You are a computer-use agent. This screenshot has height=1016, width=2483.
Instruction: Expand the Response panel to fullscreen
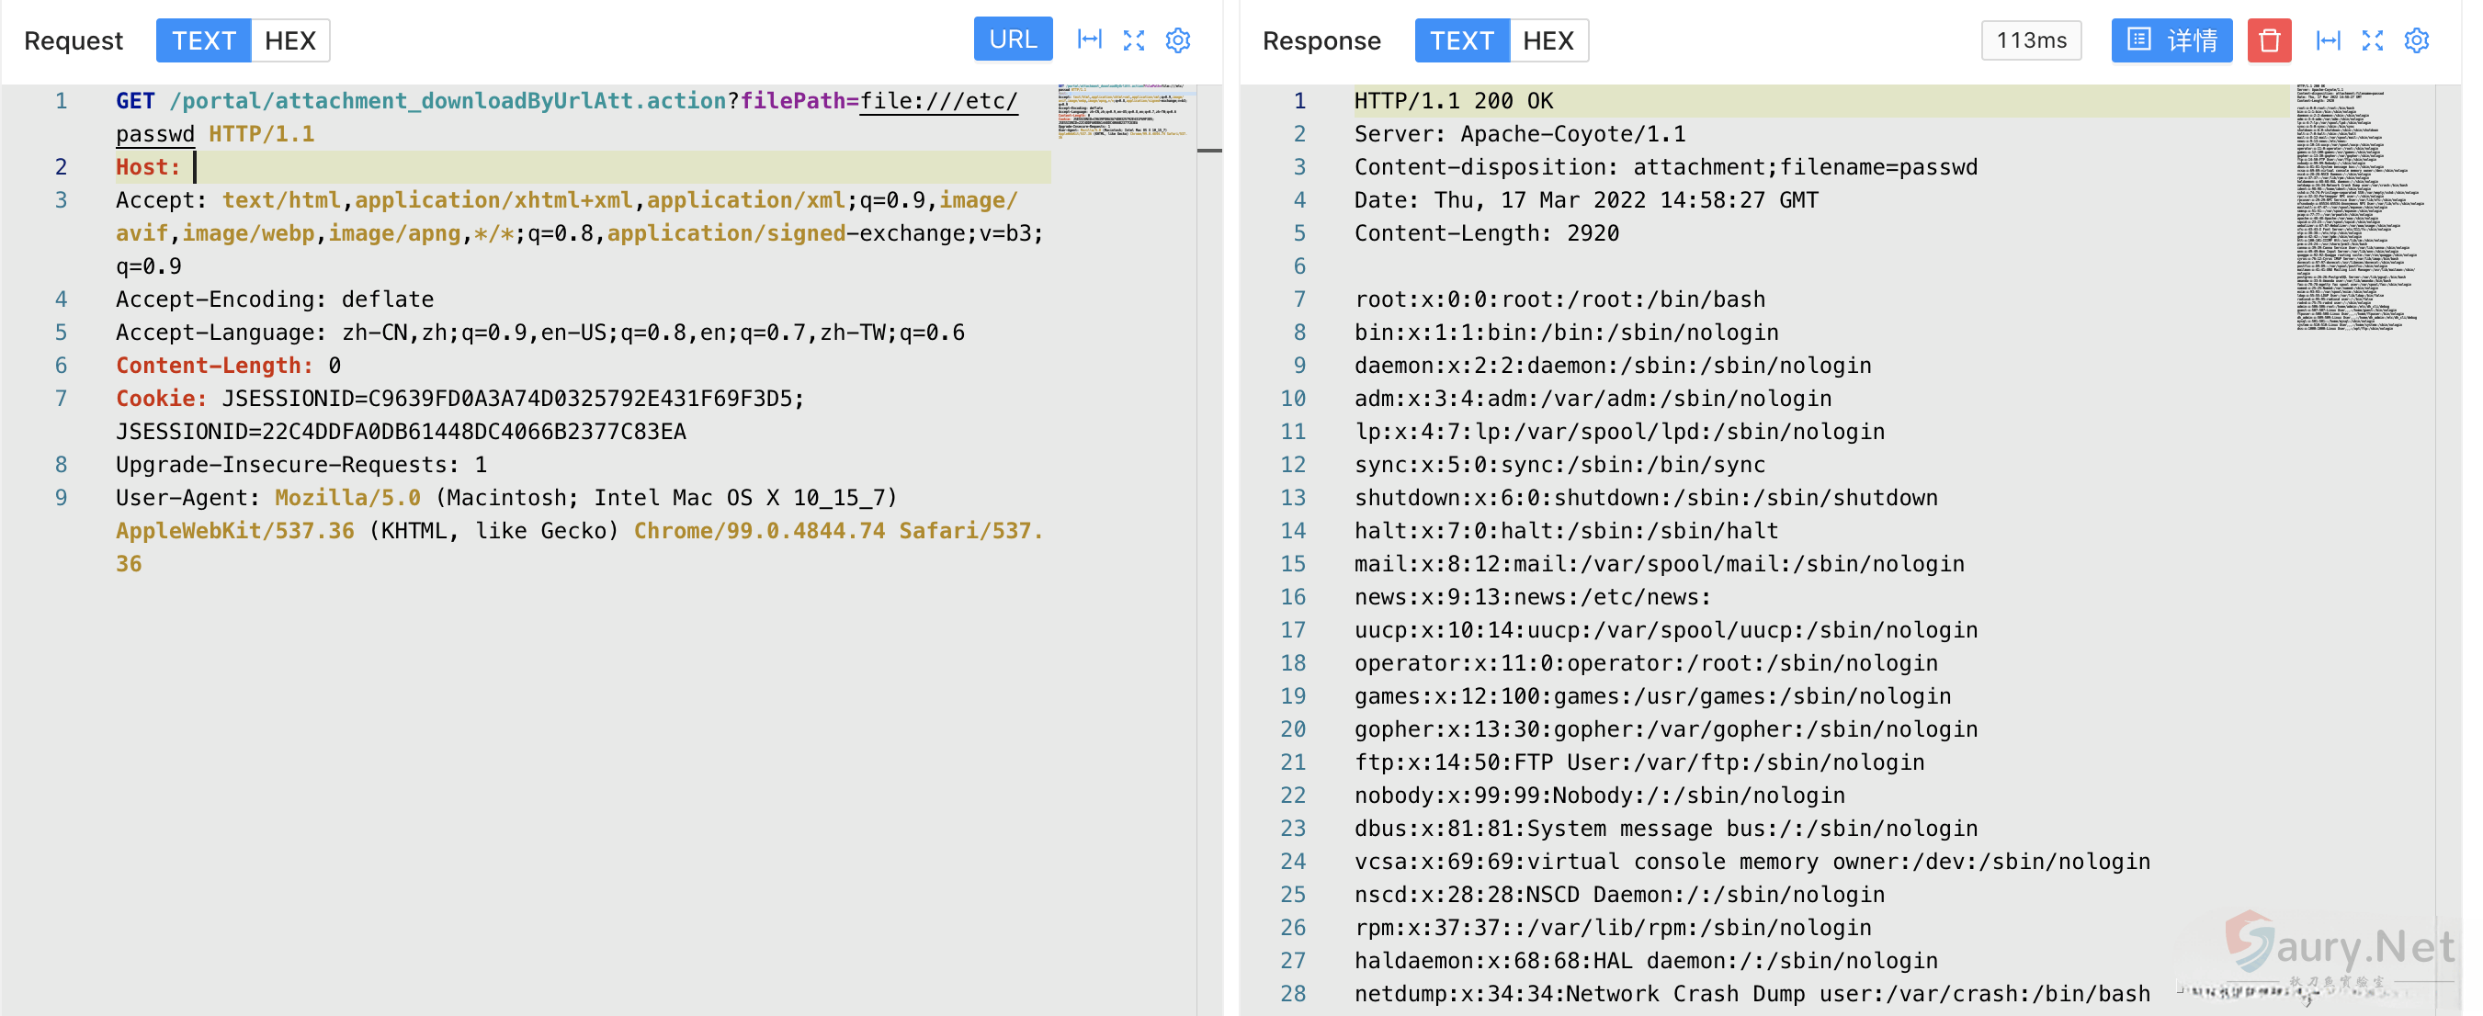tap(2372, 40)
